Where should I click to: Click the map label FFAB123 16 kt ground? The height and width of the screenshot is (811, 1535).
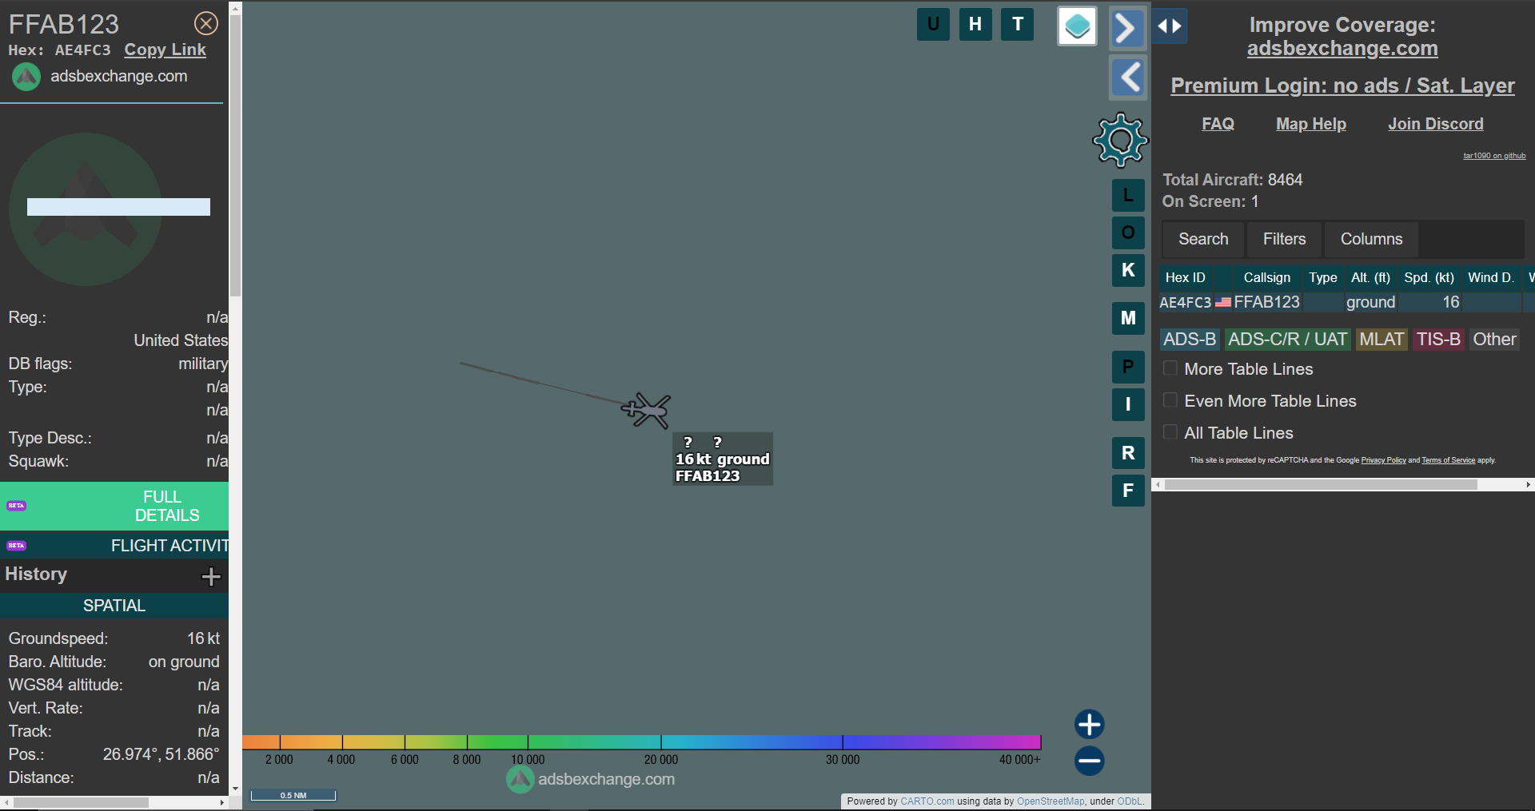(x=723, y=459)
